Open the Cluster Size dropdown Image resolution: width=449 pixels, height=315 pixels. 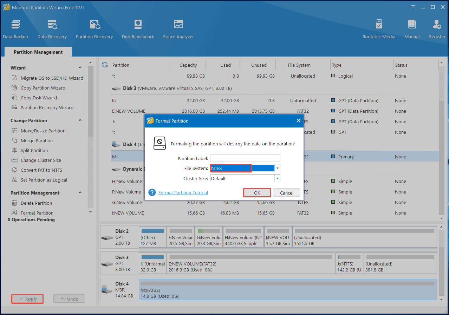[277, 178]
